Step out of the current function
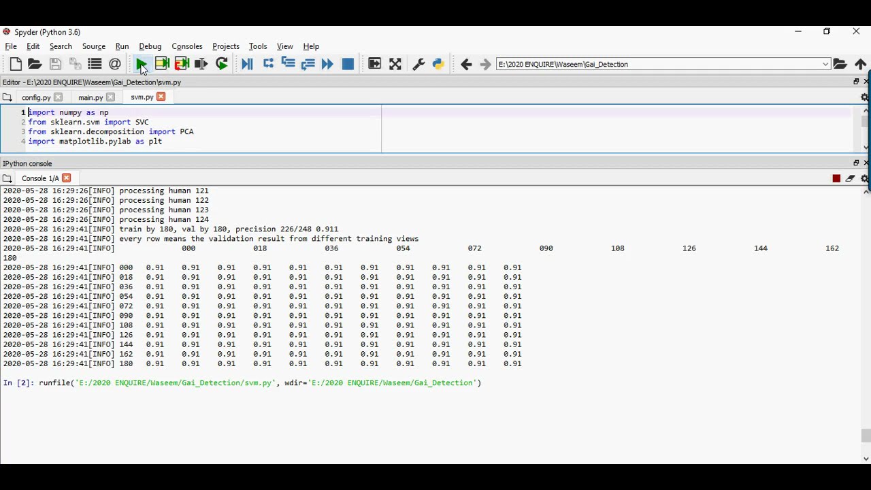871x490 pixels. click(x=308, y=64)
